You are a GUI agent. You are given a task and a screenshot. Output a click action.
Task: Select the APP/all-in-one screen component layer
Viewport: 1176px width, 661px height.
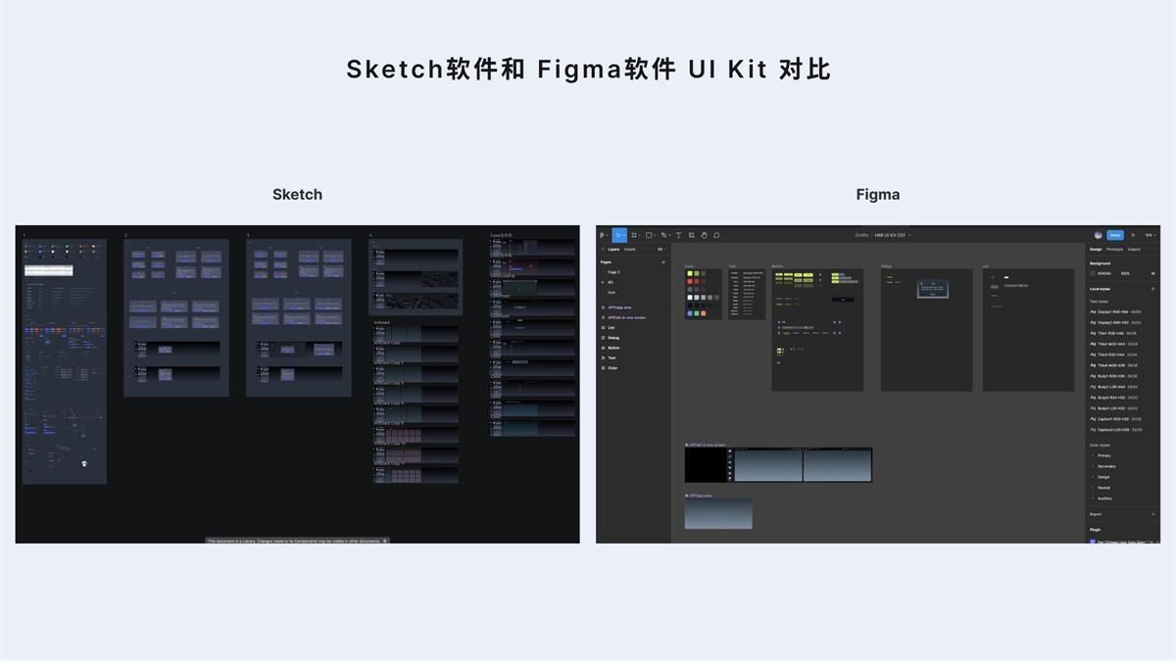[x=627, y=317]
